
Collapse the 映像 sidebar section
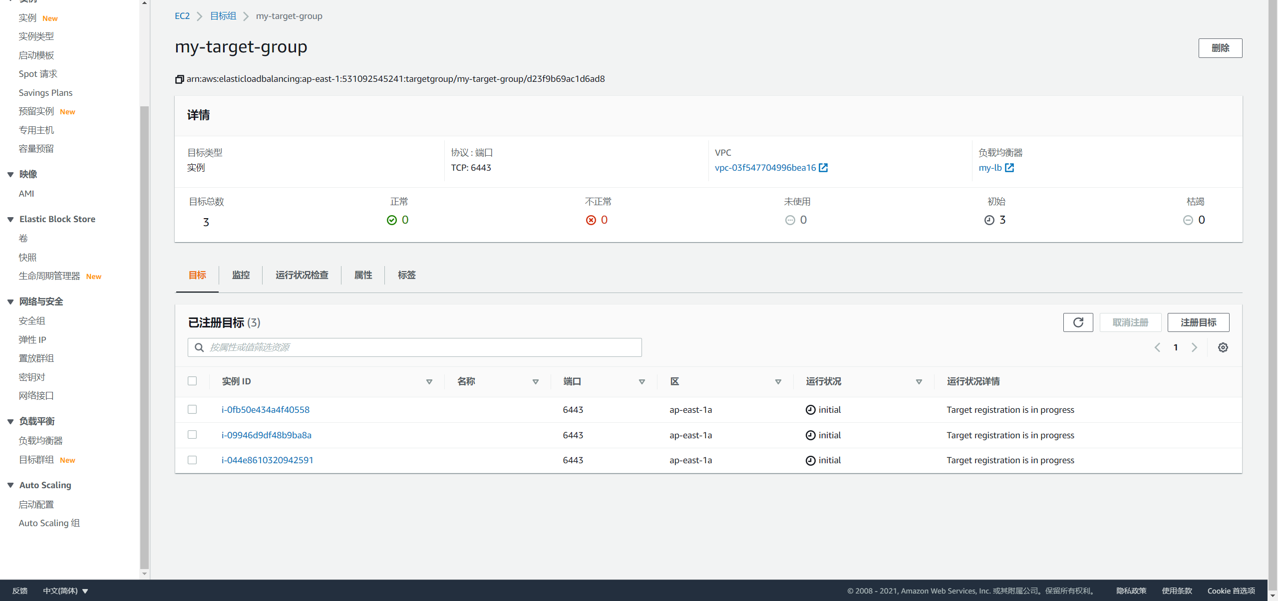tap(10, 174)
